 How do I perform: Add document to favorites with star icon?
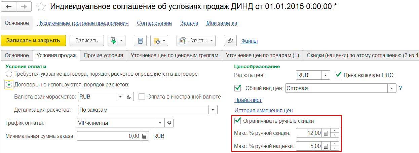pos(41,7)
